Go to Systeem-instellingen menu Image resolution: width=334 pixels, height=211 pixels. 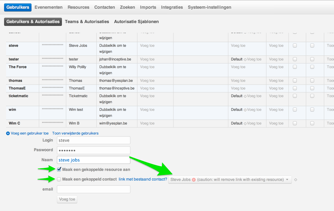pyautogui.click(x=209, y=7)
